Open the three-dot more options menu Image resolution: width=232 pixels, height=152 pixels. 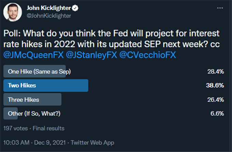220,8
